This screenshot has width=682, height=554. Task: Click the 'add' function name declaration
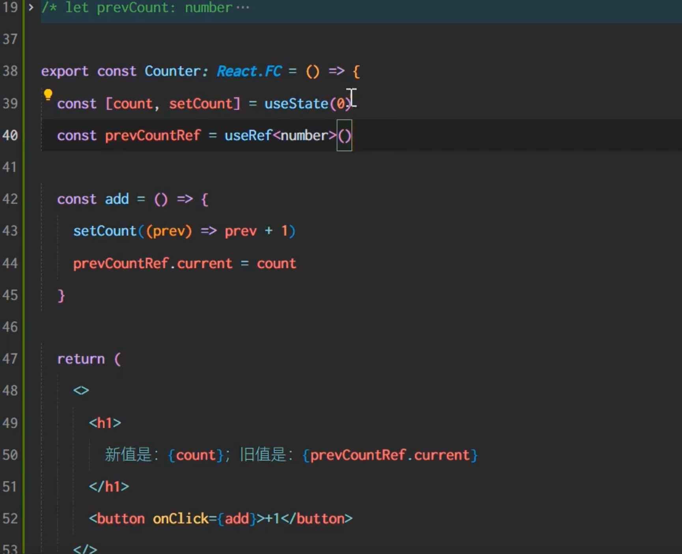(117, 199)
